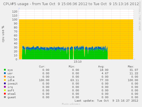Click the idle max value 100.00
The width and height of the screenshot is (142, 107).
(133, 80)
